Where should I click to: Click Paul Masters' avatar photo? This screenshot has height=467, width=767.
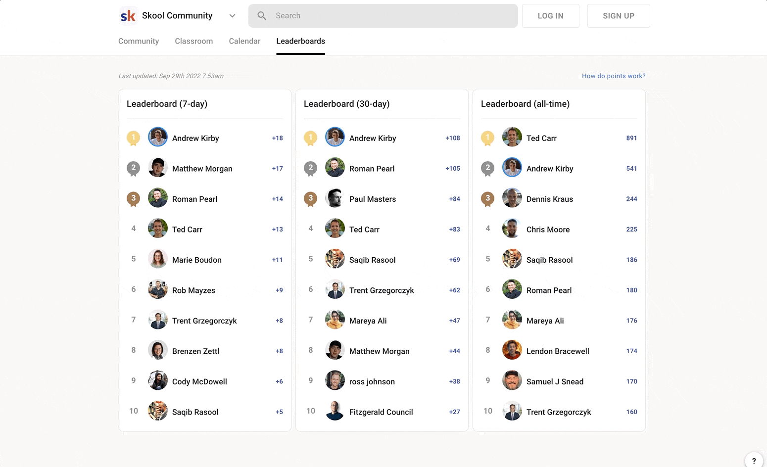(x=335, y=198)
